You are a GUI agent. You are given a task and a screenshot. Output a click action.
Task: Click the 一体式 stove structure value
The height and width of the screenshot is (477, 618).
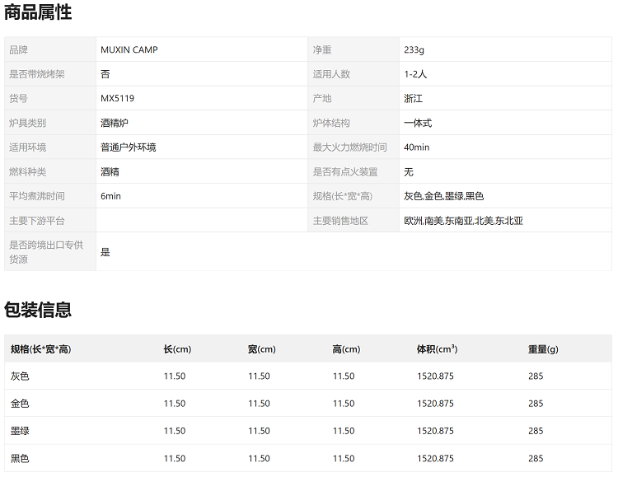point(418,123)
